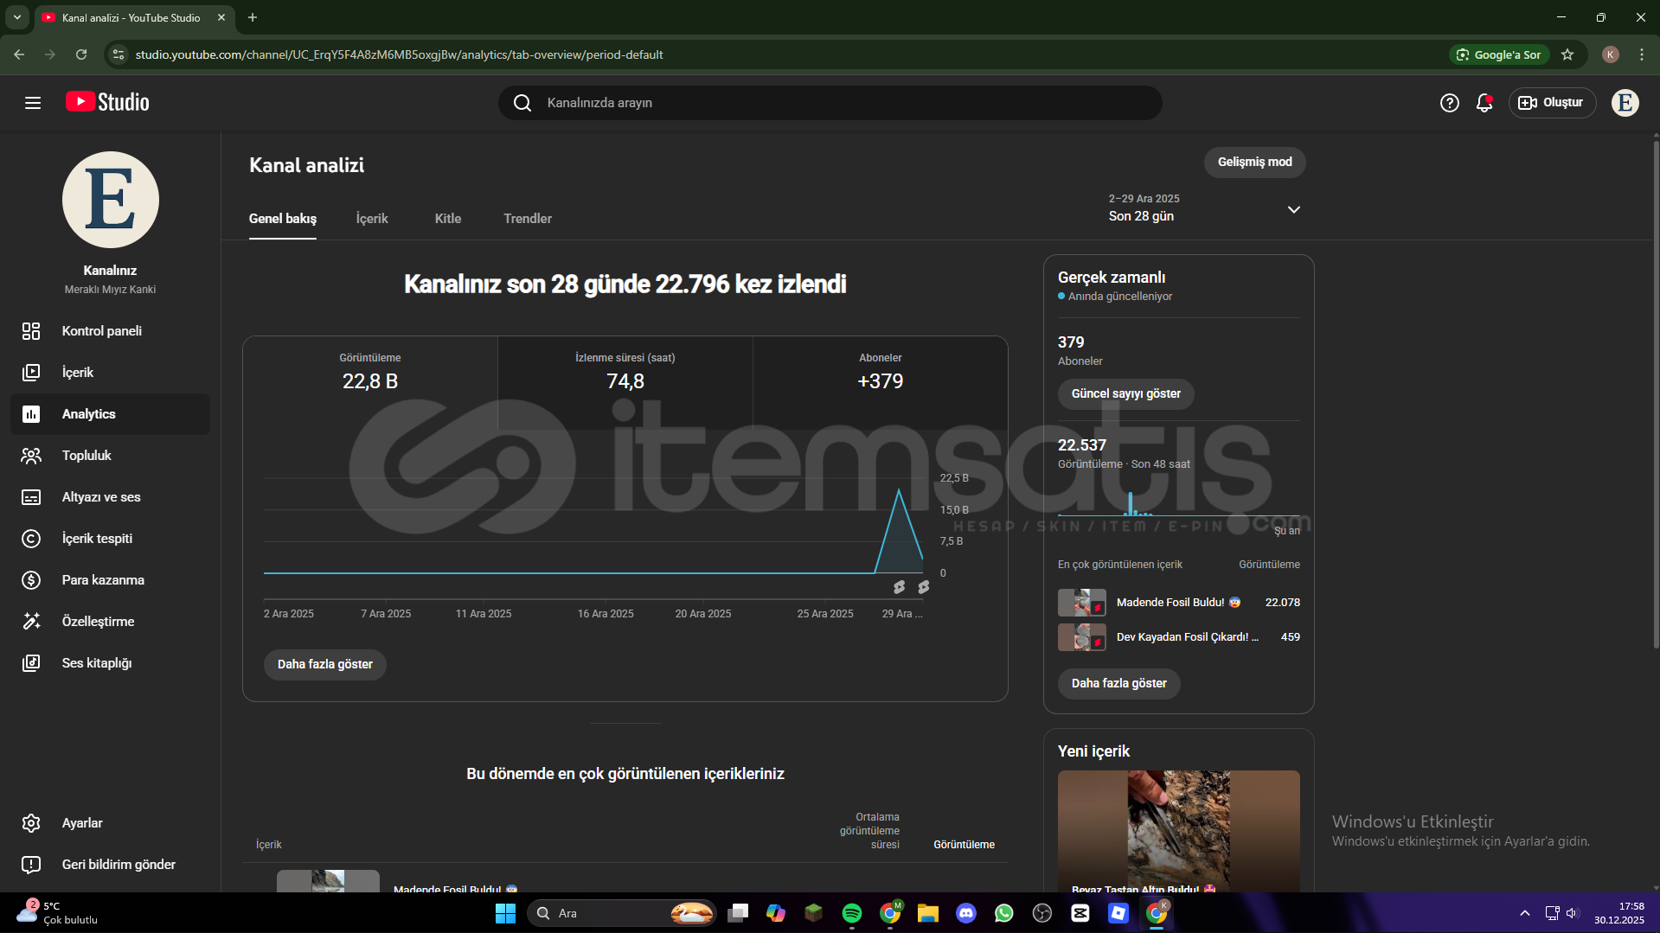Open Dev Kayadan Fosil Çıkardı! in realtime list

click(1188, 637)
